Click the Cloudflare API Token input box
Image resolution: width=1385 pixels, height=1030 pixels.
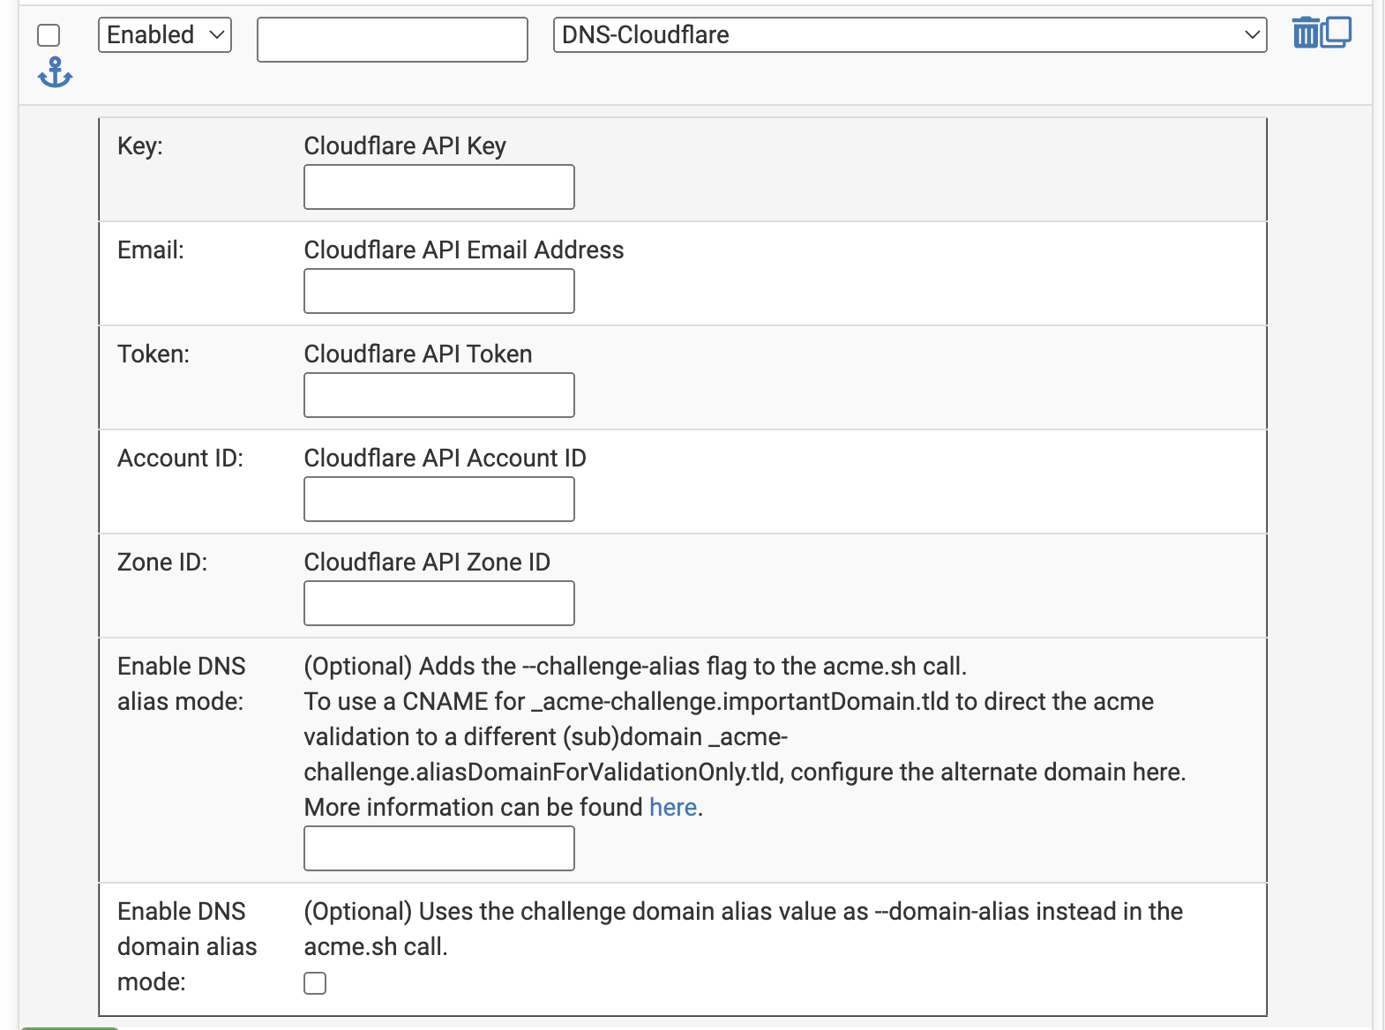439,395
